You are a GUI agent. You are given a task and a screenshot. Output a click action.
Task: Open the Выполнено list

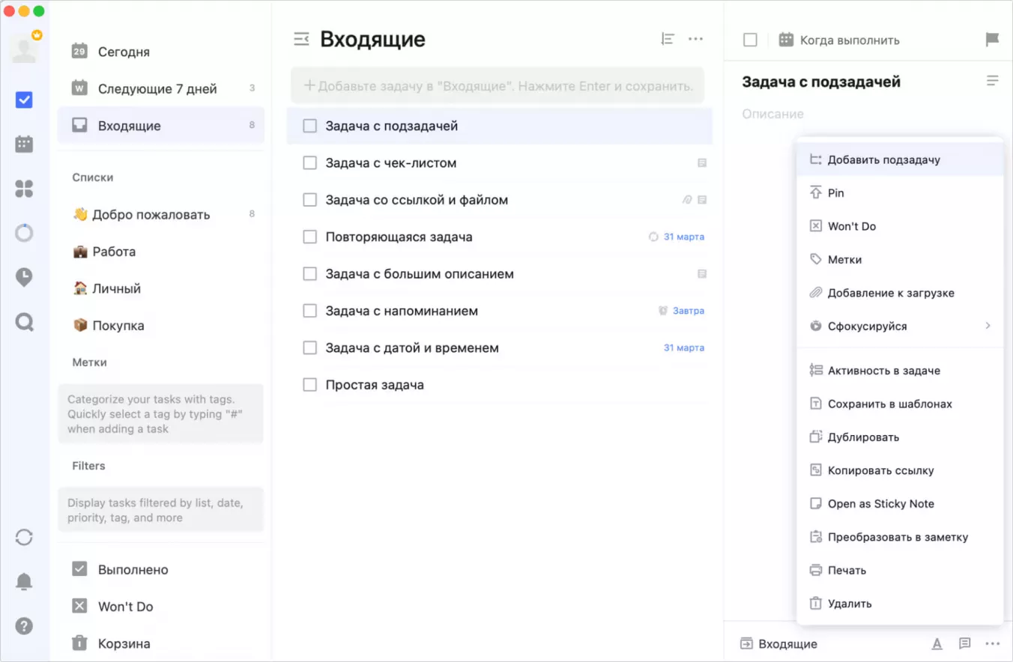tap(161, 570)
